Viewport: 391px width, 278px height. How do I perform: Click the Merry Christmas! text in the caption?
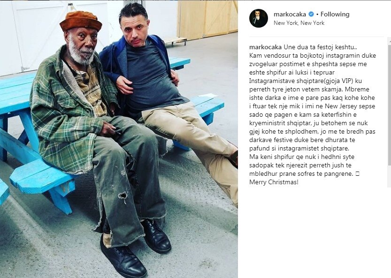[x=274, y=182]
